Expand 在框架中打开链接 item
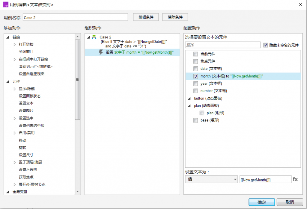307x209 pixels. pos(15,59)
